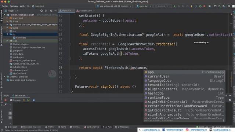Open device selector dropdown
This screenshot has width=235, height=132.
[x=114, y=6]
